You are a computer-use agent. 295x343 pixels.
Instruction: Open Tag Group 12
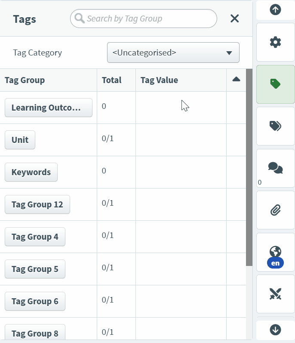point(37,204)
